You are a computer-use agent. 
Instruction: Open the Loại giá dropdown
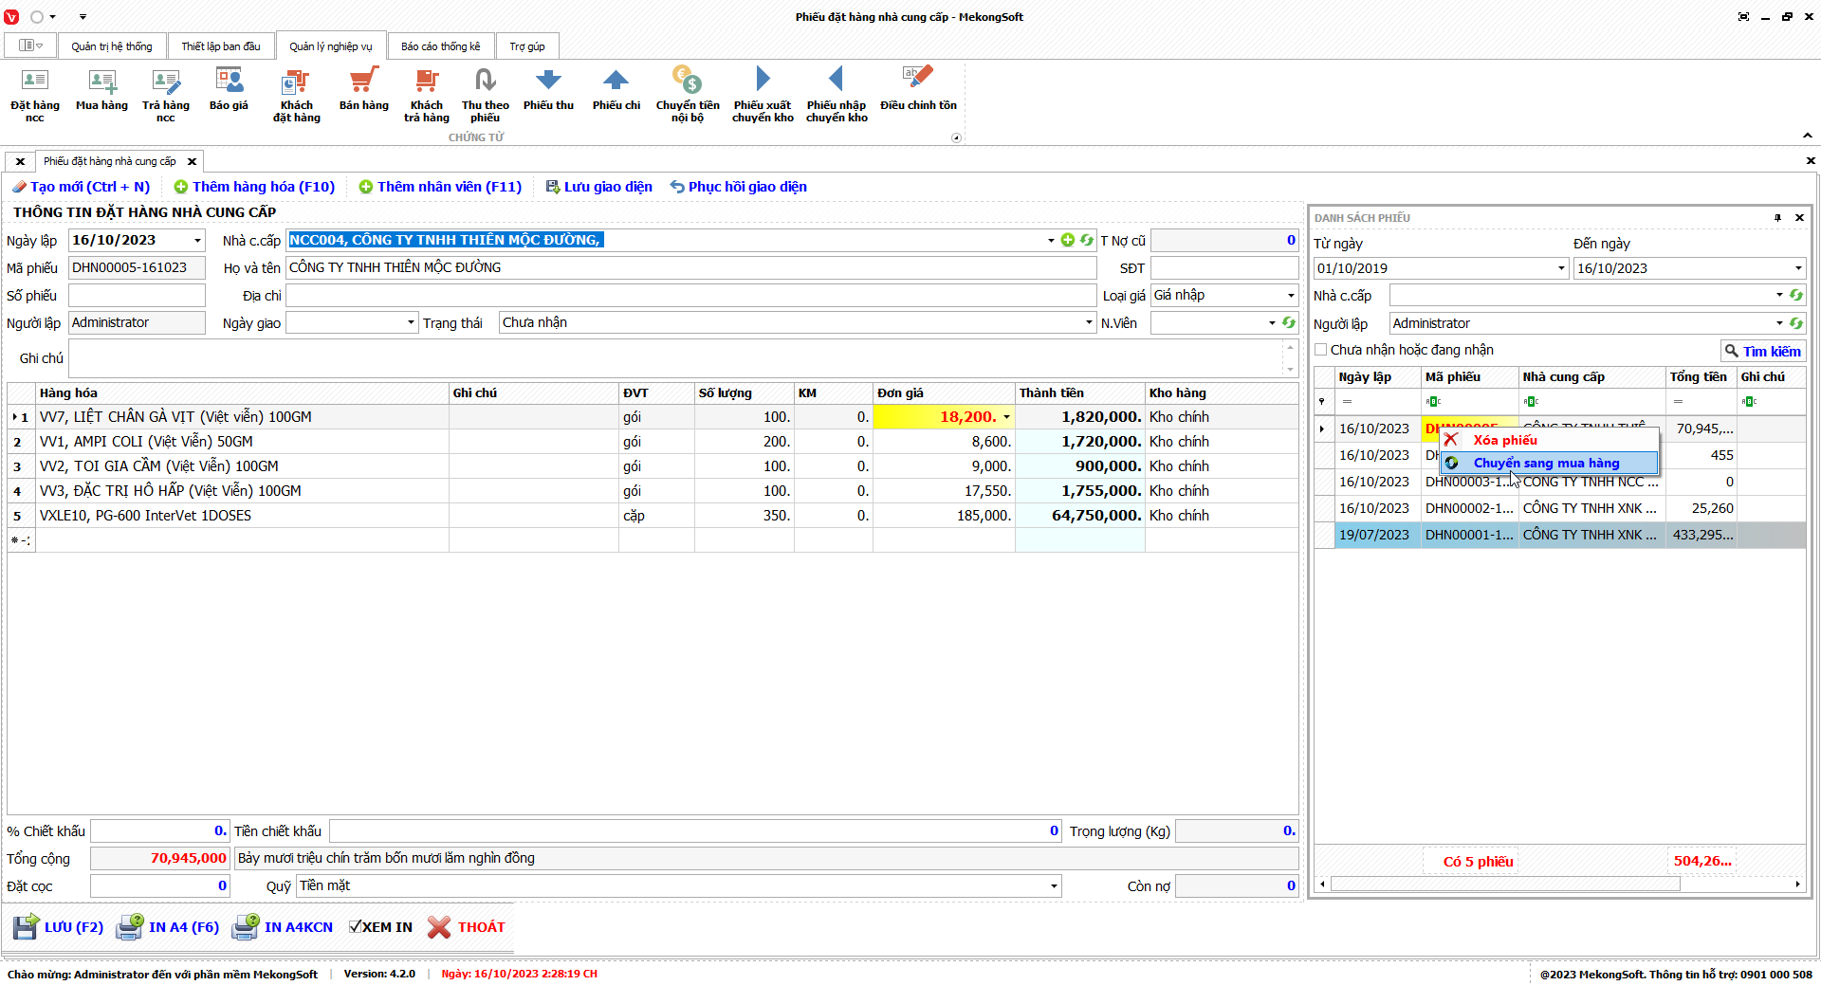pyautogui.click(x=1290, y=296)
